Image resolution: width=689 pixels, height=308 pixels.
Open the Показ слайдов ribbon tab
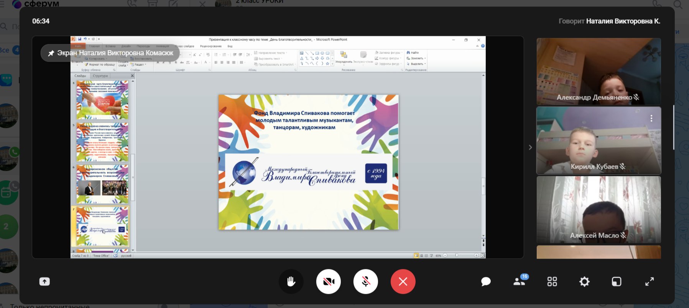click(184, 46)
